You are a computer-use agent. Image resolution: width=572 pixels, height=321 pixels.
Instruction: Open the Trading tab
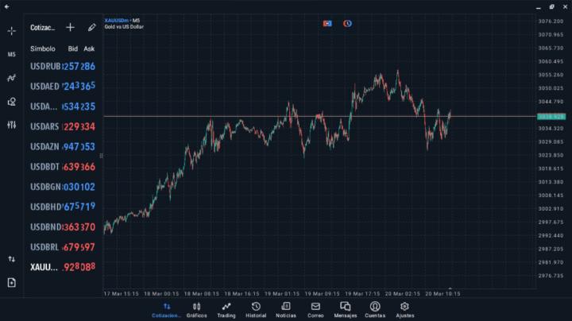pyautogui.click(x=226, y=310)
